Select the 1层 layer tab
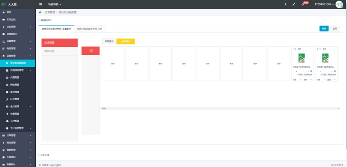 [x=91, y=51]
